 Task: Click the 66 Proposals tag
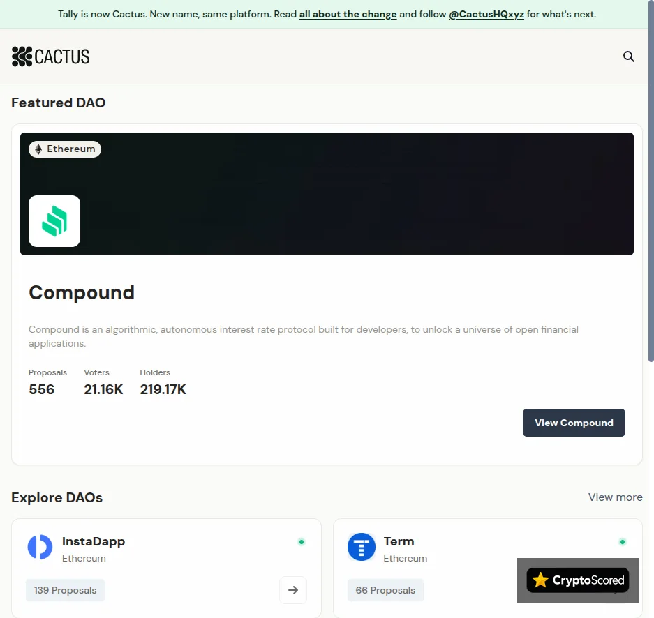click(x=385, y=590)
